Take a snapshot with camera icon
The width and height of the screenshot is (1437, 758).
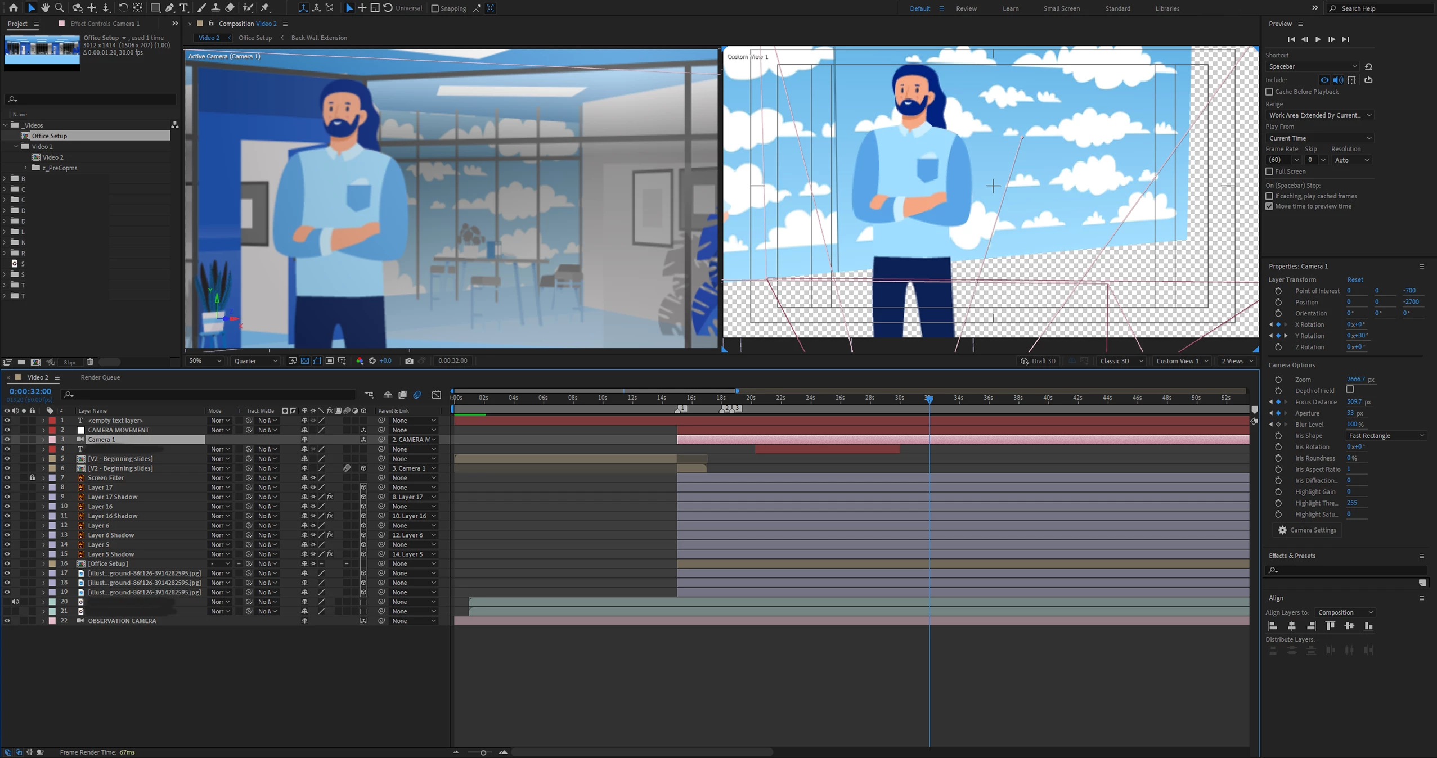click(409, 361)
